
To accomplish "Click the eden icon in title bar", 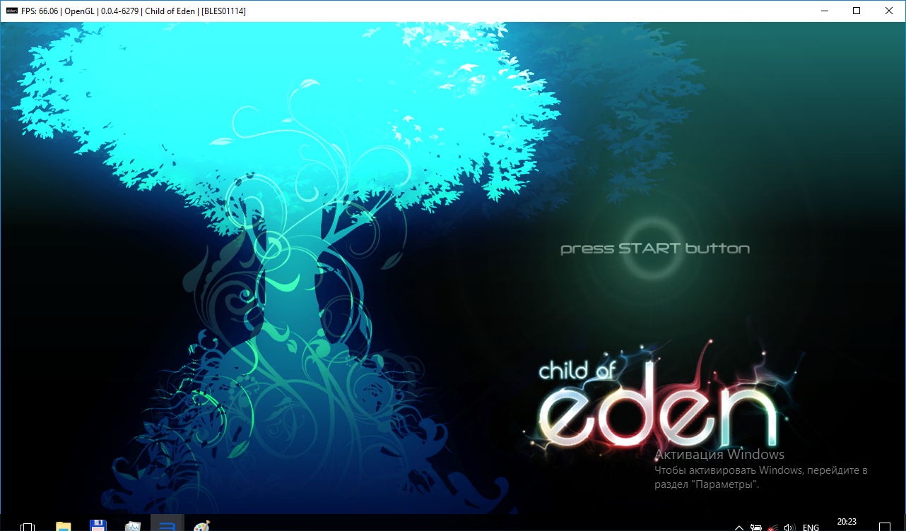I will 11,11.
